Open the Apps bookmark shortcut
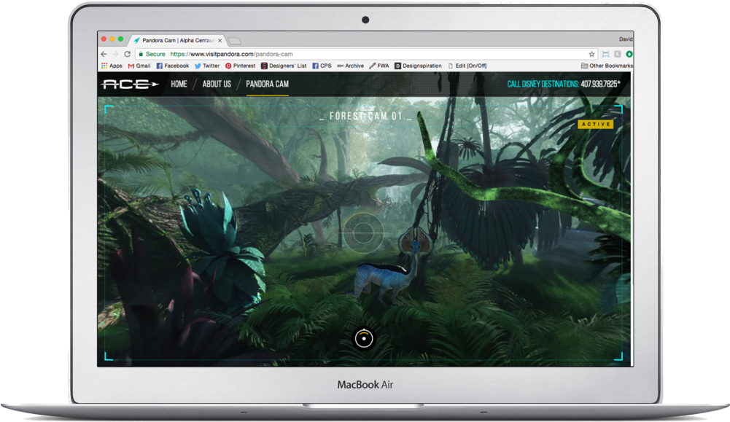730x422 pixels. [x=112, y=66]
